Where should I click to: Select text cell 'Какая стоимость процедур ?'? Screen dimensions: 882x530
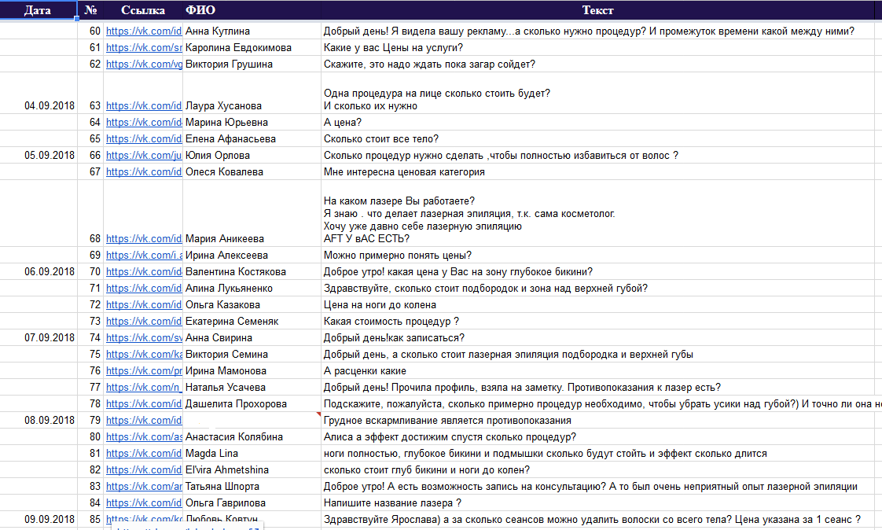point(598,322)
